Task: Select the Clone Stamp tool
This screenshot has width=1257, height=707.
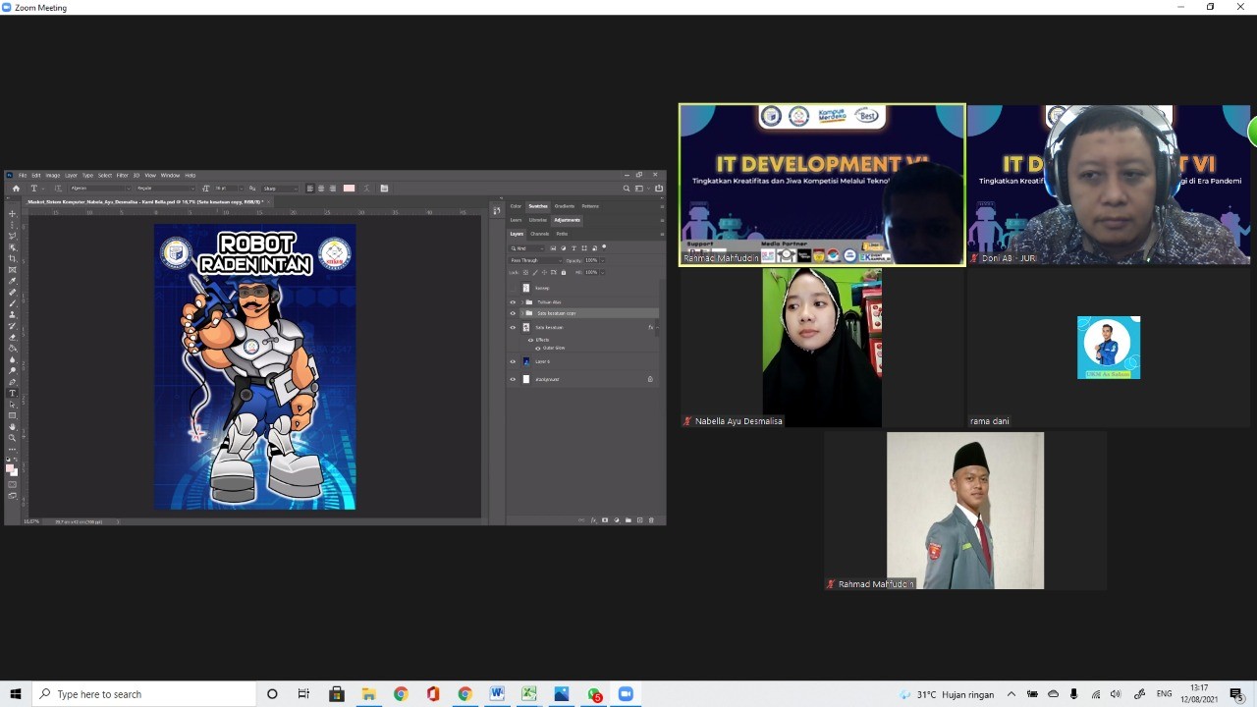Action: (x=13, y=315)
